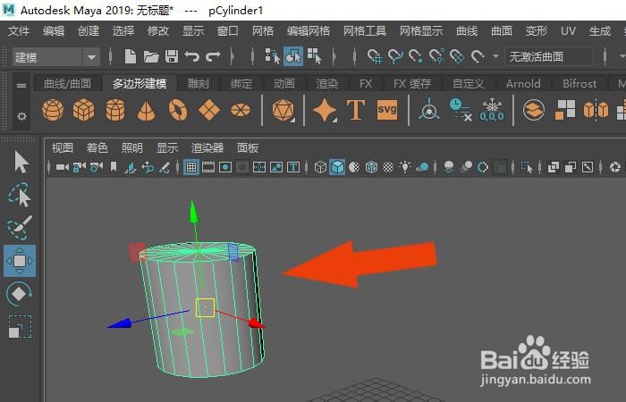This screenshot has width=626, height=402.
Task: Expand the snap options dropdown arrow
Action: point(495,56)
